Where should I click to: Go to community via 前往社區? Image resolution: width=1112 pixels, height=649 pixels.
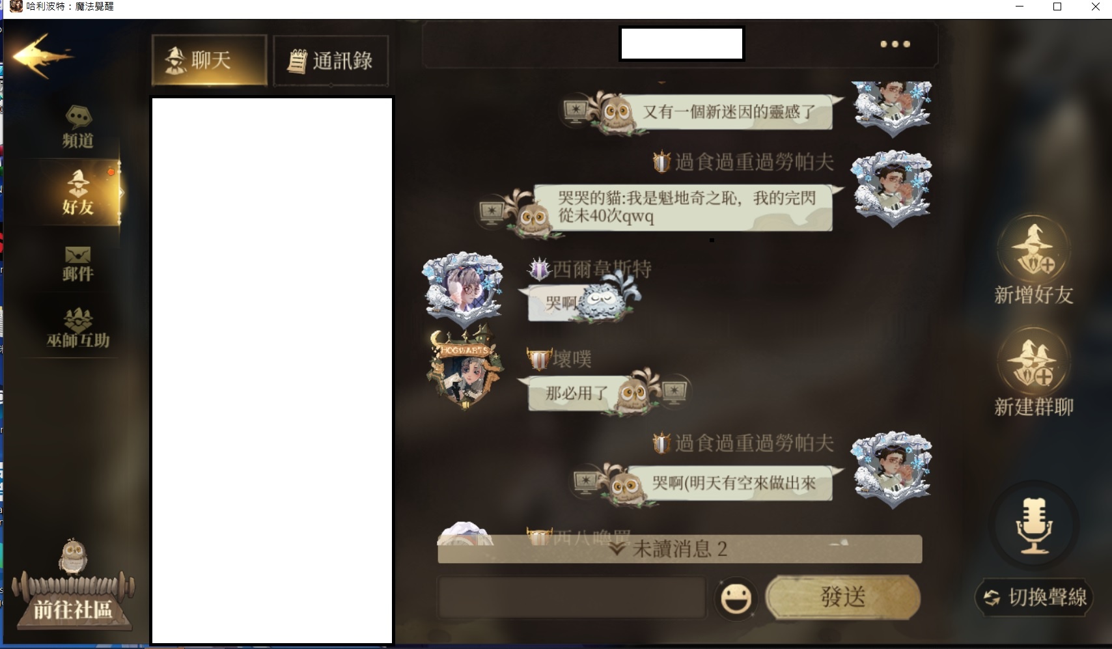coord(73,609)
